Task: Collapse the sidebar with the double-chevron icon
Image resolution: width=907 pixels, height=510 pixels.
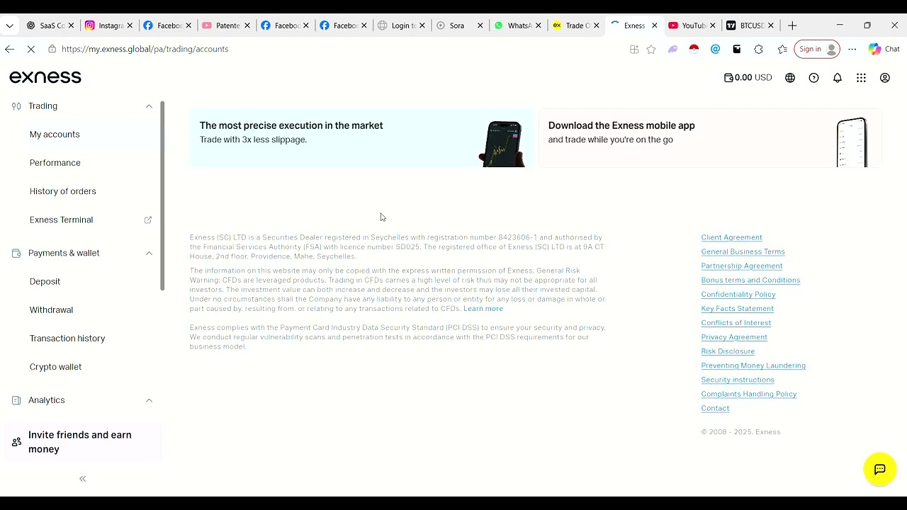Action: pos(82,479)
